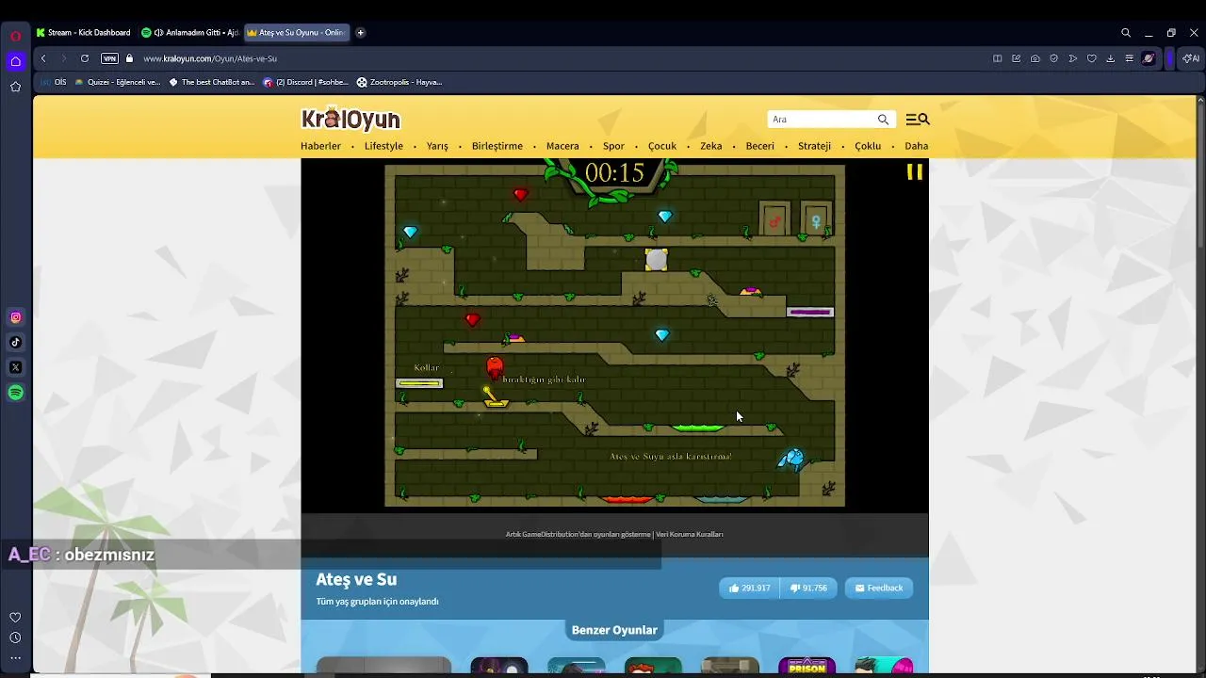Open the Discord bookmark
1206x678 pixels.
click(306, 82)
